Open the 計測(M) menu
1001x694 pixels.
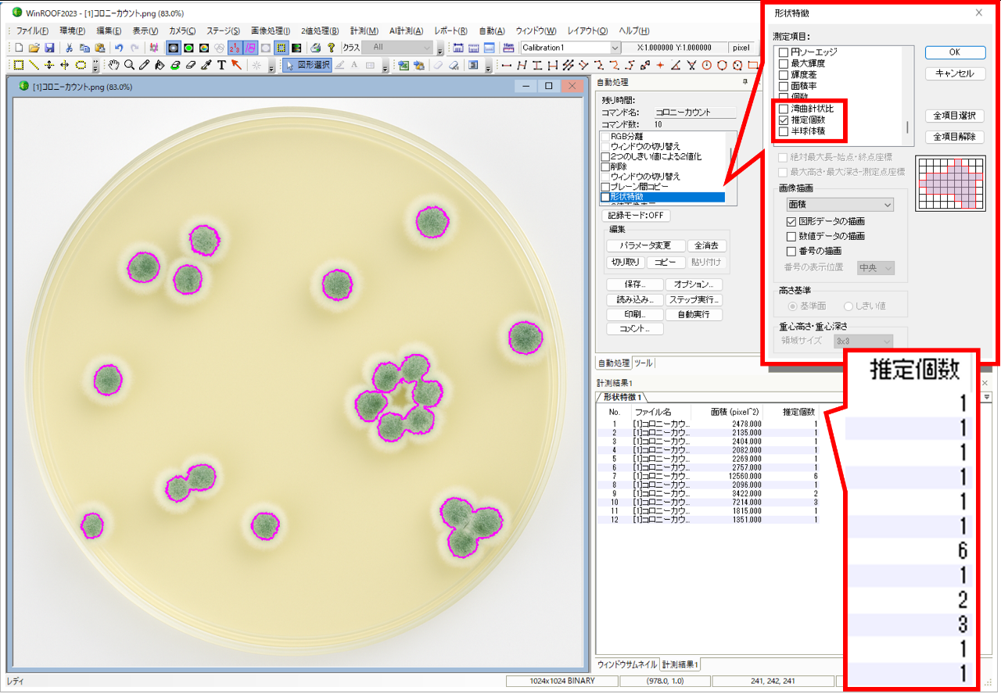pos(364,30)
